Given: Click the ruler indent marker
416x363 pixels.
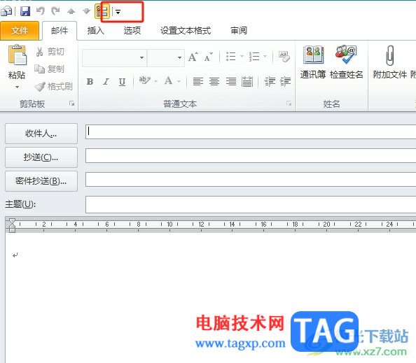Looking at the screenshot, I should click(12, 225).
